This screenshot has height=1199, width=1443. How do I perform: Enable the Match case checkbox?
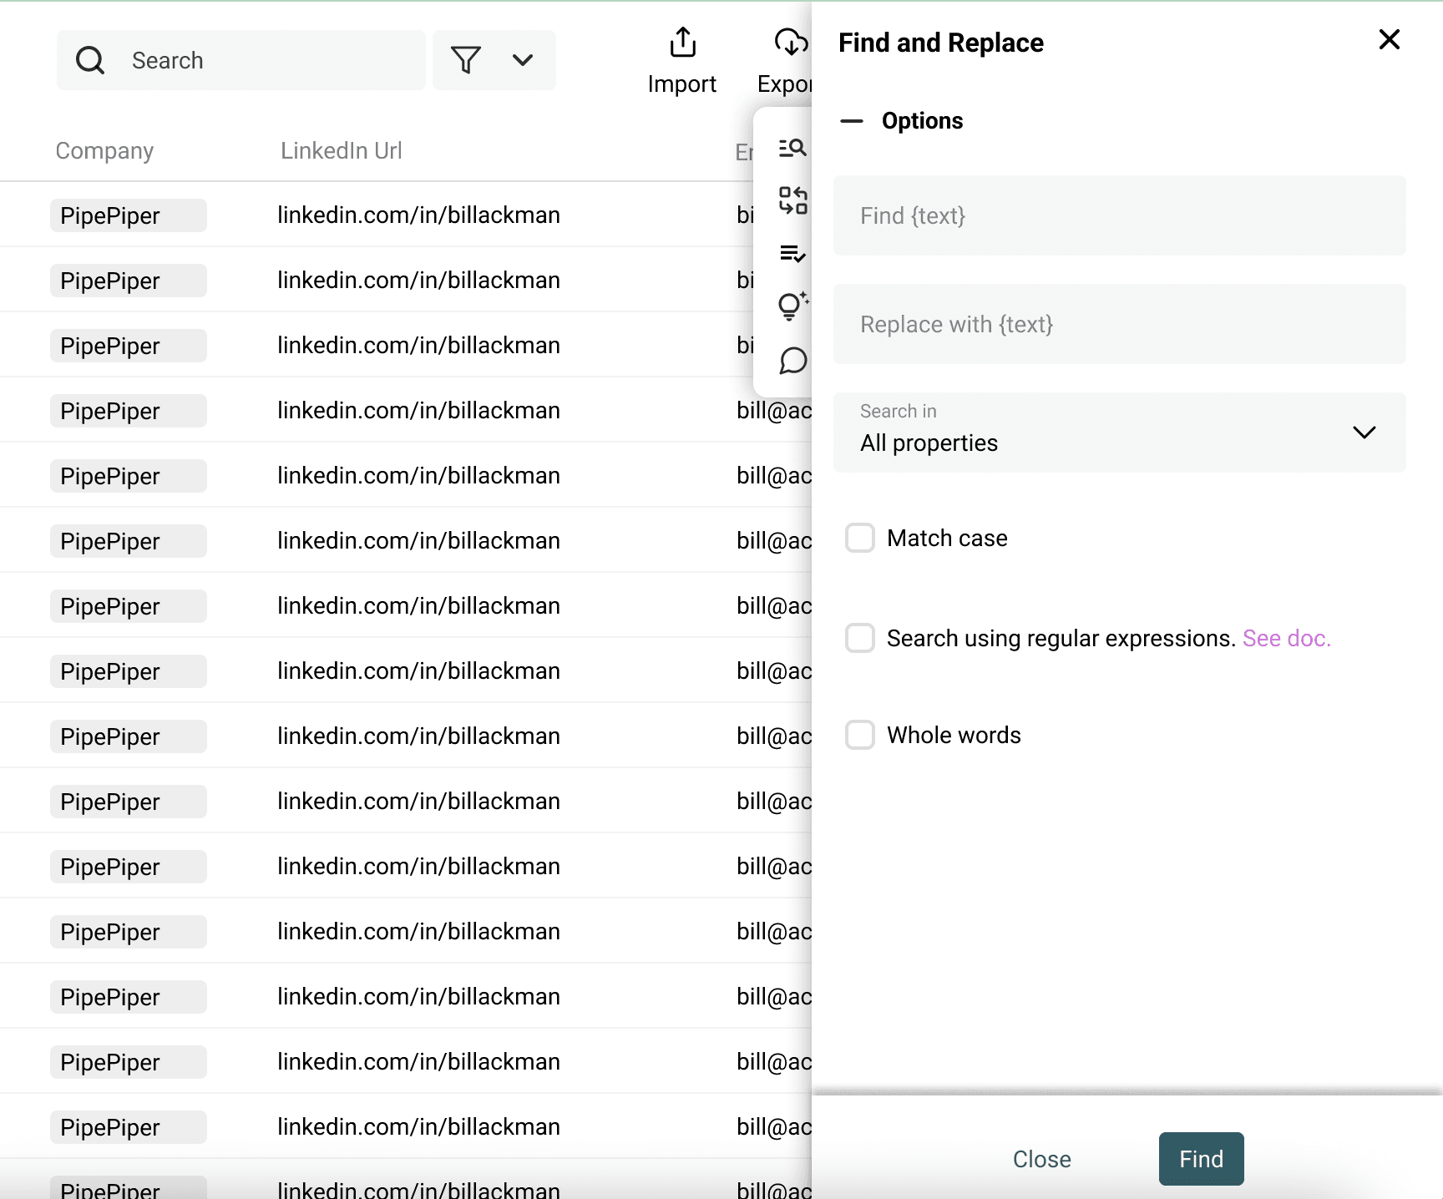[x=859, y=539]
